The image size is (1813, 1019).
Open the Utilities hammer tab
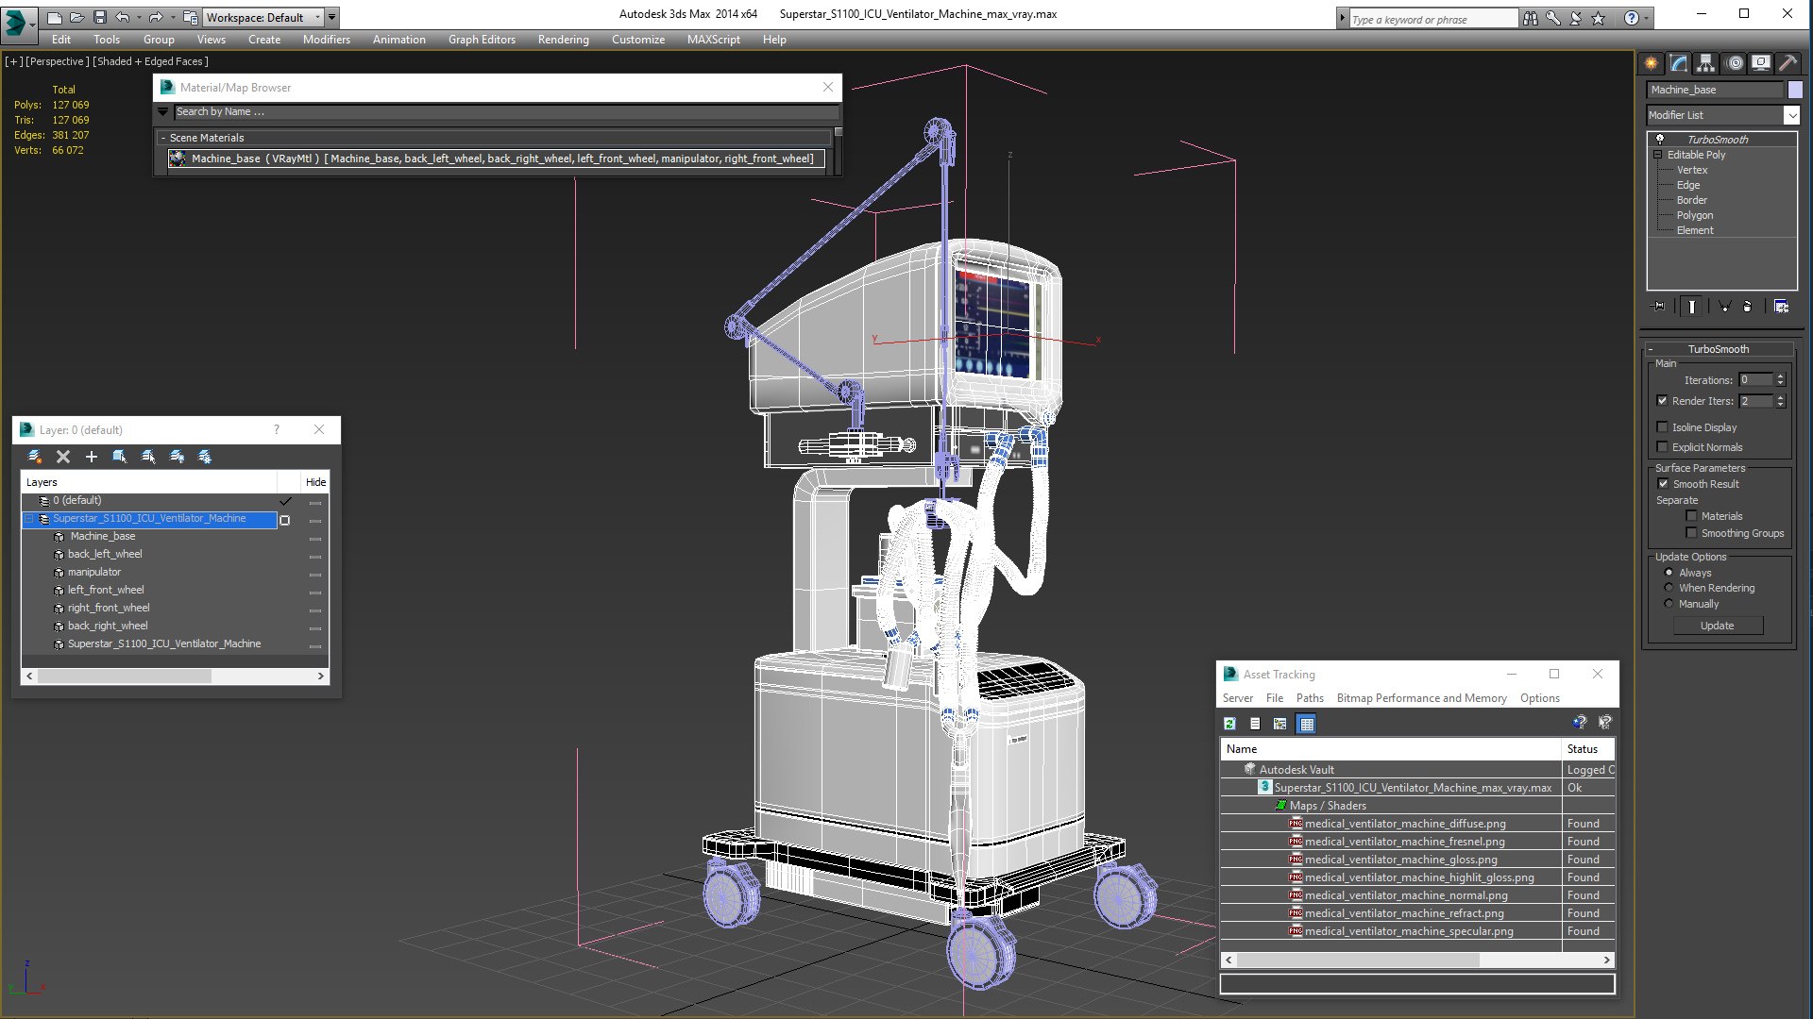pyautogui.click(x=1788, y=63)
